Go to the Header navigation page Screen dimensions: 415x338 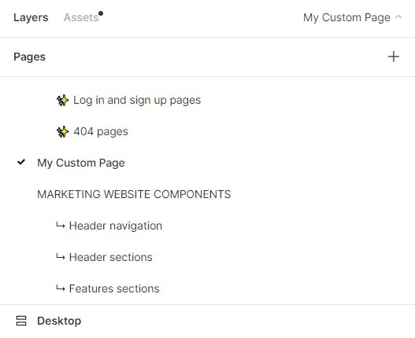point(116,226)
